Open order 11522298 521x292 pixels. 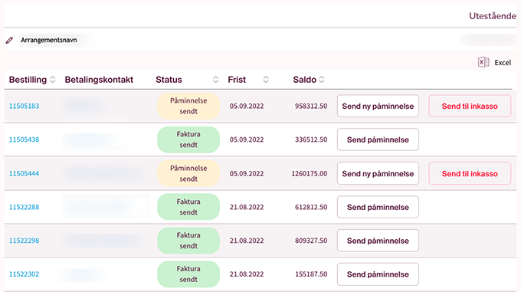pyautogui.click(x=24, y=241)
